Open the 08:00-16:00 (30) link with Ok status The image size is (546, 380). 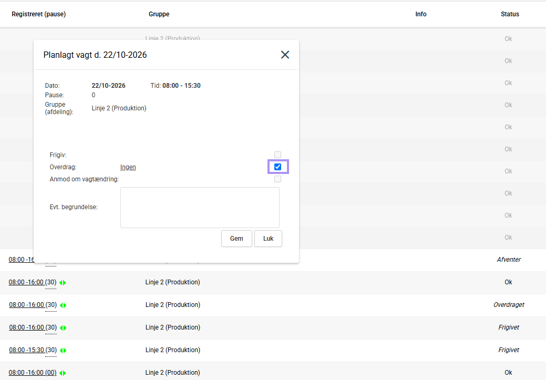click(x=26, y=282)
